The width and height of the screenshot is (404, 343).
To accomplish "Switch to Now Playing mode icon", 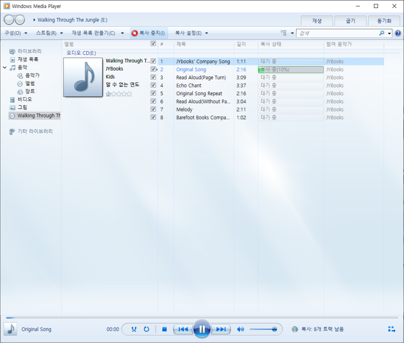I will 391,329.
